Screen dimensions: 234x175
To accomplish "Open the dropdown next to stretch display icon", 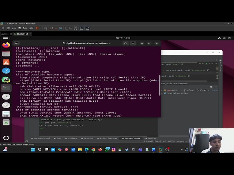I will 90,28.
